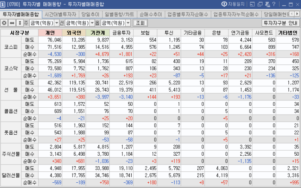Viewport: 301px width, 188px height.
Task: Click the window layout split icon in title bar
Action: pyautogui.click(x=252, y=4)
